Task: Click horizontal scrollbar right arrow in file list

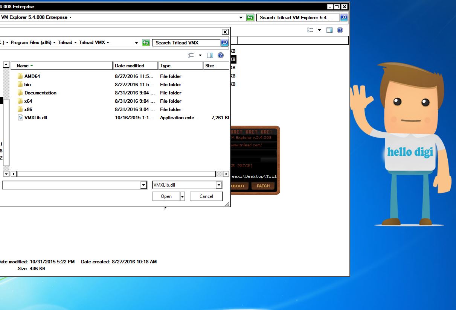Action: pyautogui.click(x=226, y=174)
